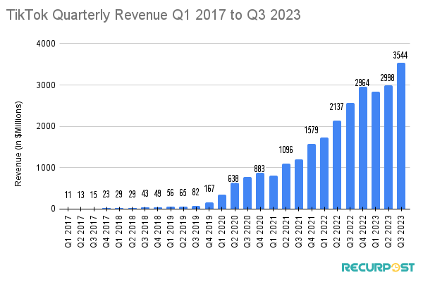The height and width of the screenshot is (287, 423).
Task: Click the data label 2137
Action: pos(336,106)
